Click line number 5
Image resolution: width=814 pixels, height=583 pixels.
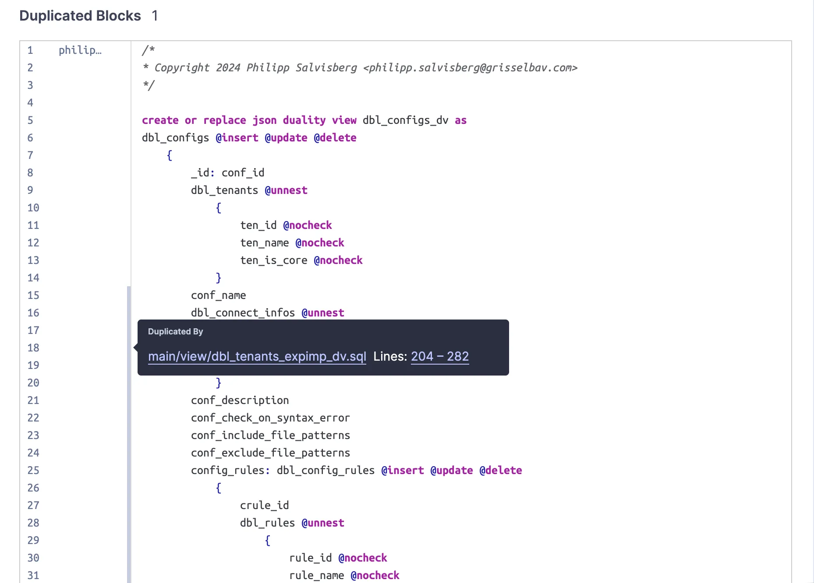coord(30,120)
